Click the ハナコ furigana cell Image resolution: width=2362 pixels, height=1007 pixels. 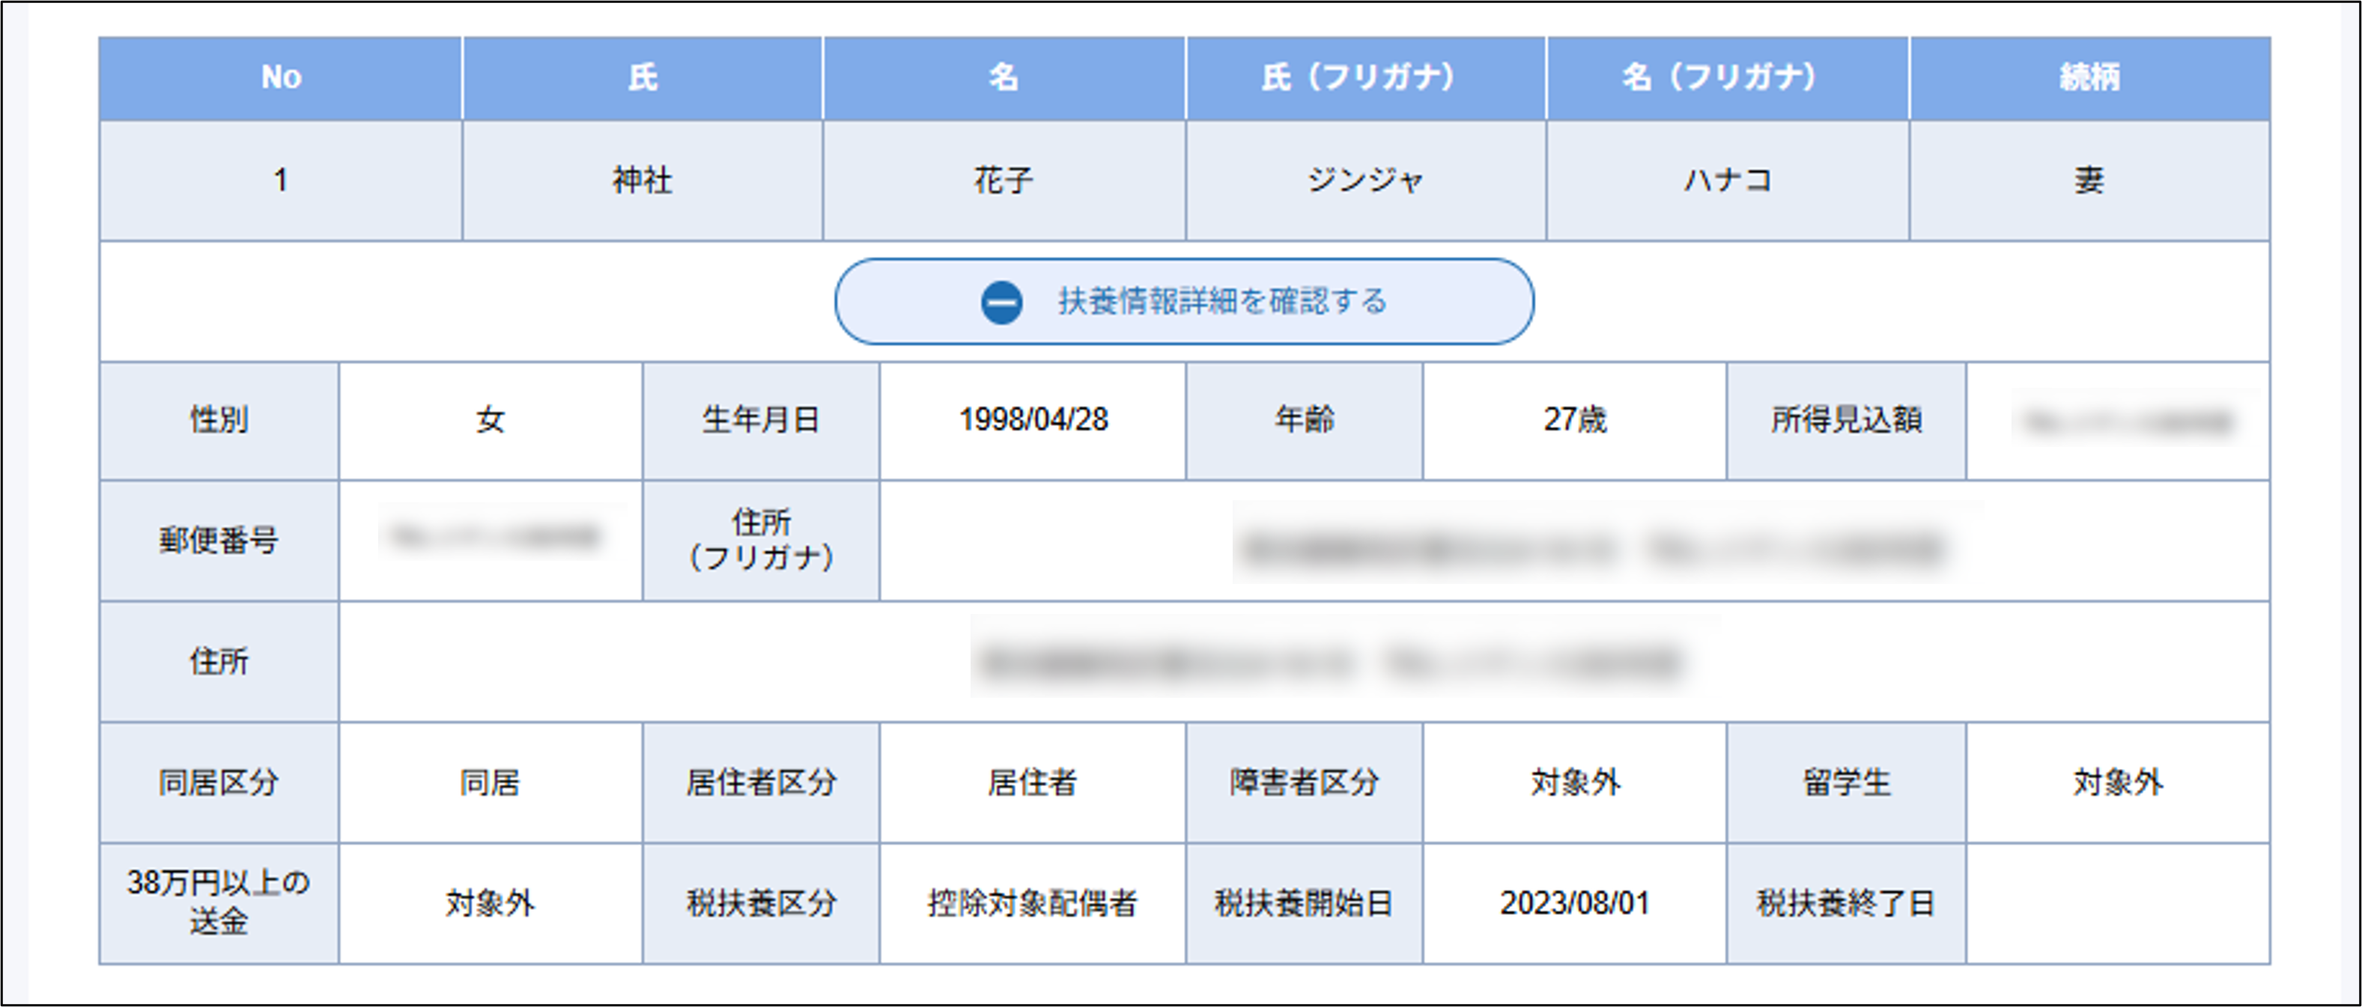[x=1727, y=180]
